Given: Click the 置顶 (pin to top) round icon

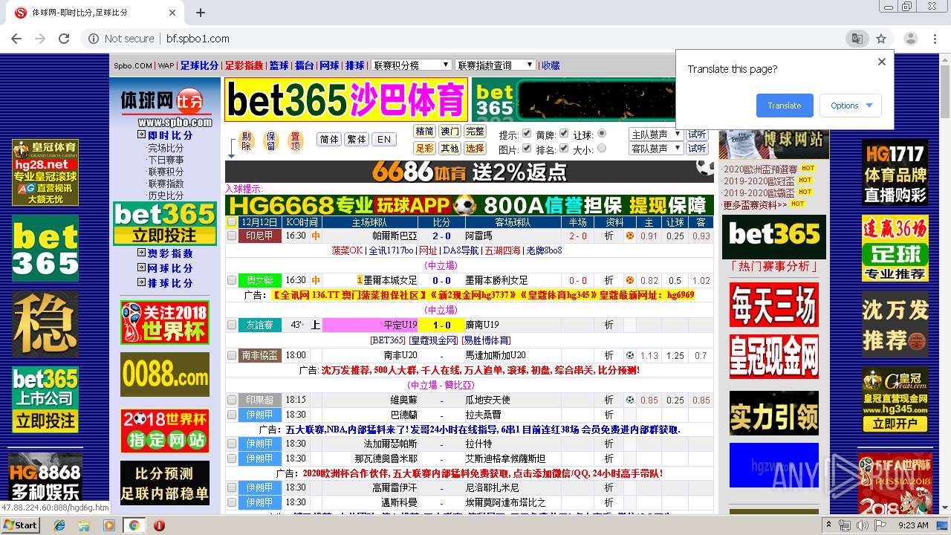Looking at the screenshot, I should tap(295, 140).
